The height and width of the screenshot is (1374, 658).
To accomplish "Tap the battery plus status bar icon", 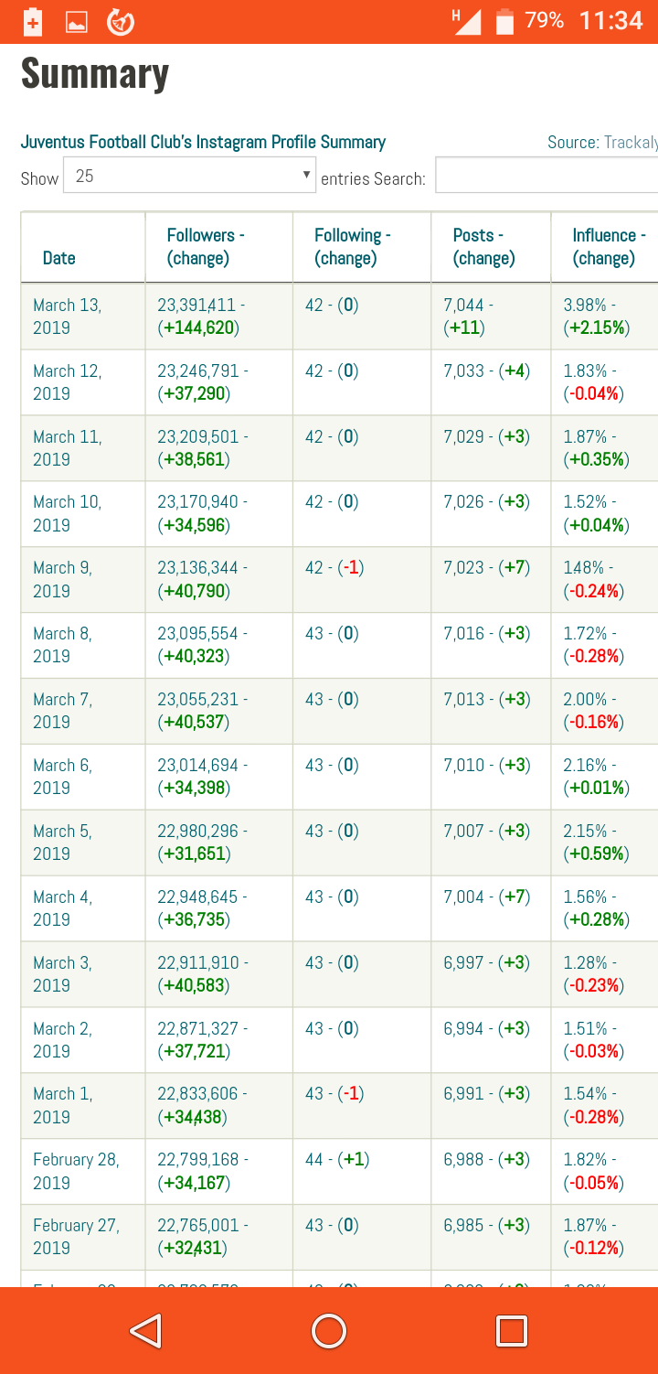I will 33,21.
